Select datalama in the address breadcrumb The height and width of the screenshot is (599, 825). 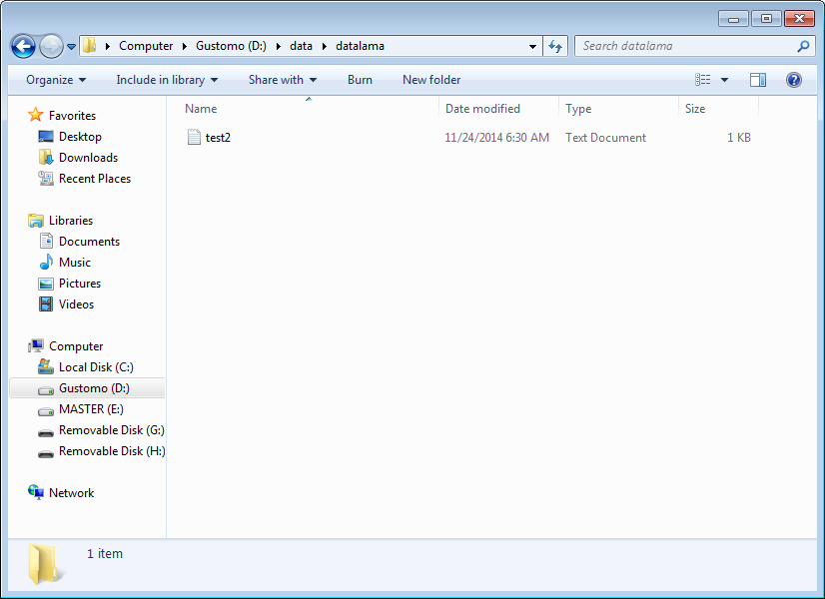pyautogui.click(x=360, y=46)
